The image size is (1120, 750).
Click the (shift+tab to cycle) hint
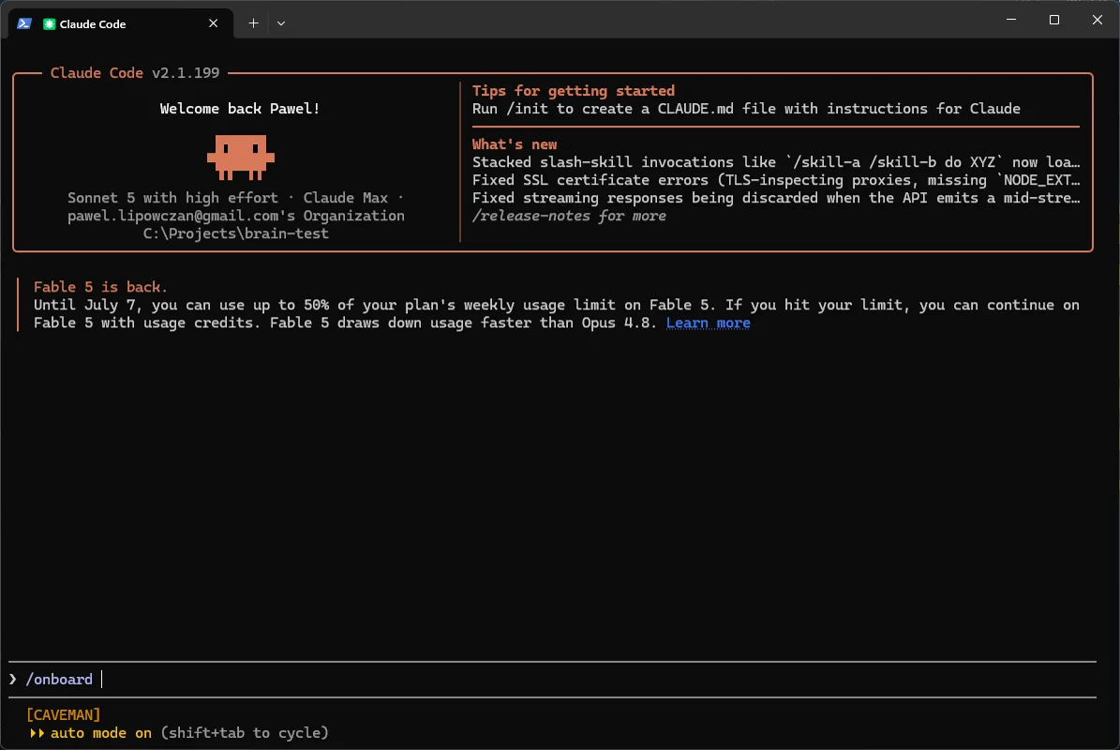(245, 733)
